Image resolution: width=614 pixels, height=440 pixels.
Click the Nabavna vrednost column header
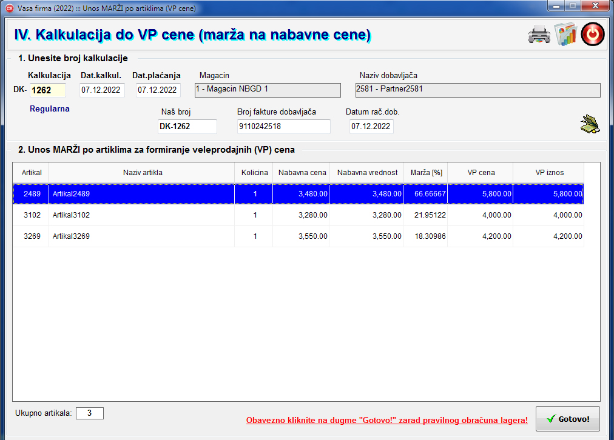pos(367,173)
